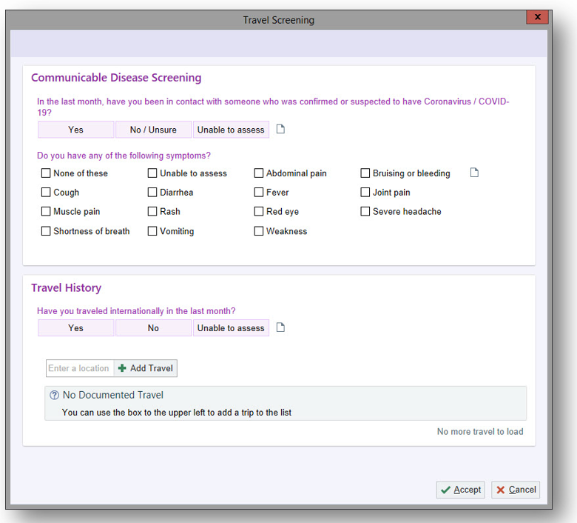Answer No to international travel question
Viewport: 577px width, 523px height.
coord(153,328)
